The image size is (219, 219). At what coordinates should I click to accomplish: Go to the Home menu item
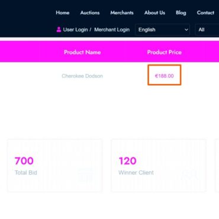click(x=63, y=12)
